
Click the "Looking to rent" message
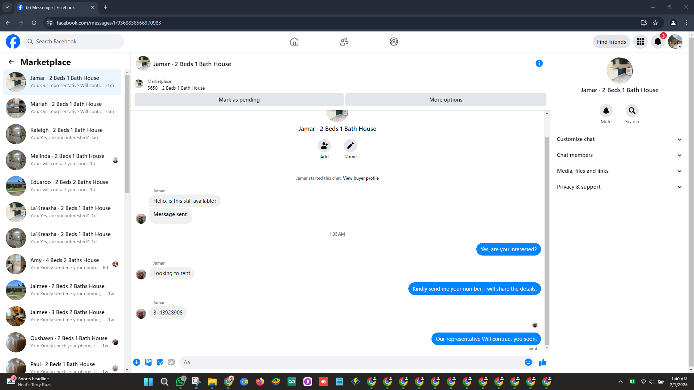point(172,273)
